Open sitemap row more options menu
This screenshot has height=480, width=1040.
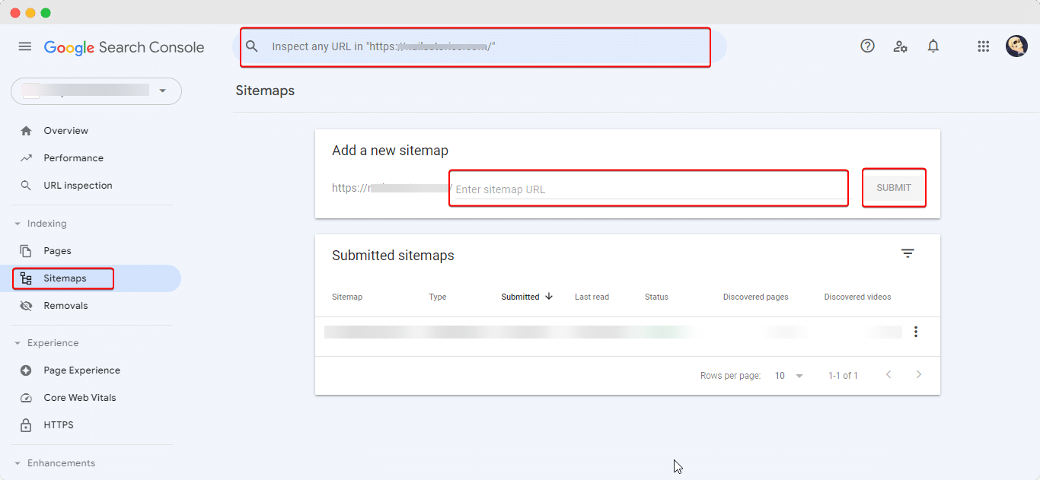tap(916, 332)
